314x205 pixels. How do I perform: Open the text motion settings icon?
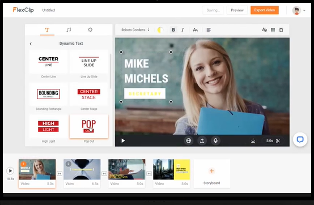[264, 30]
